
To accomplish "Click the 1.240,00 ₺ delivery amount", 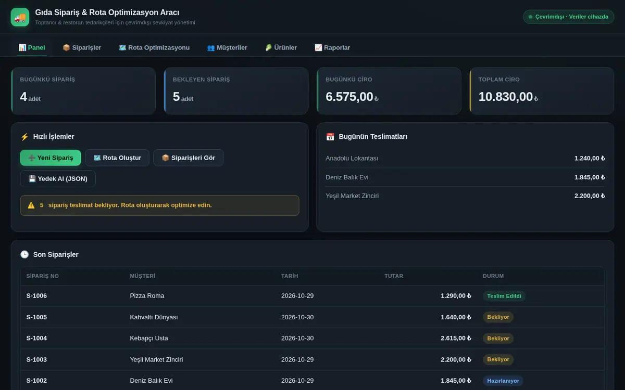I will click(590, 158).
